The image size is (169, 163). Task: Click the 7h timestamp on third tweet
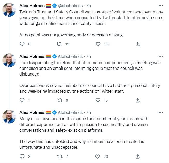[89, 112]
